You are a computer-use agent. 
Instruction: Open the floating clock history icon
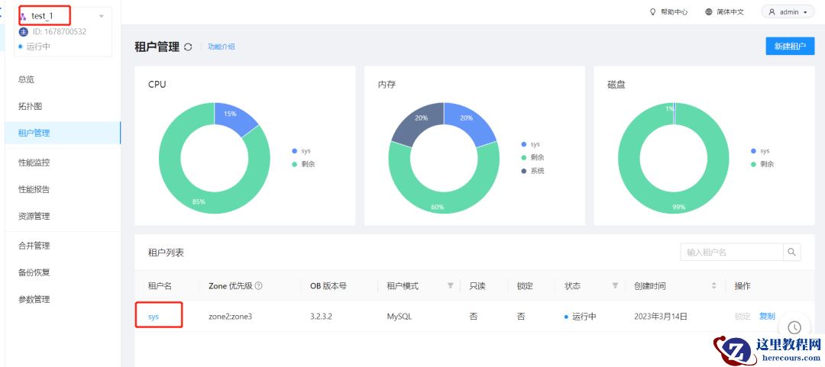click(x=794, y=327)
